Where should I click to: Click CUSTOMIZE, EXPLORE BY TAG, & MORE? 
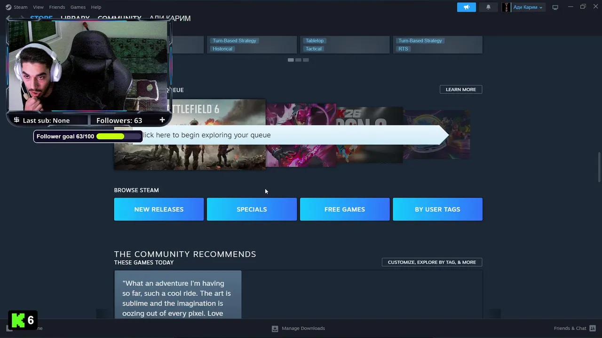(432, 262)
